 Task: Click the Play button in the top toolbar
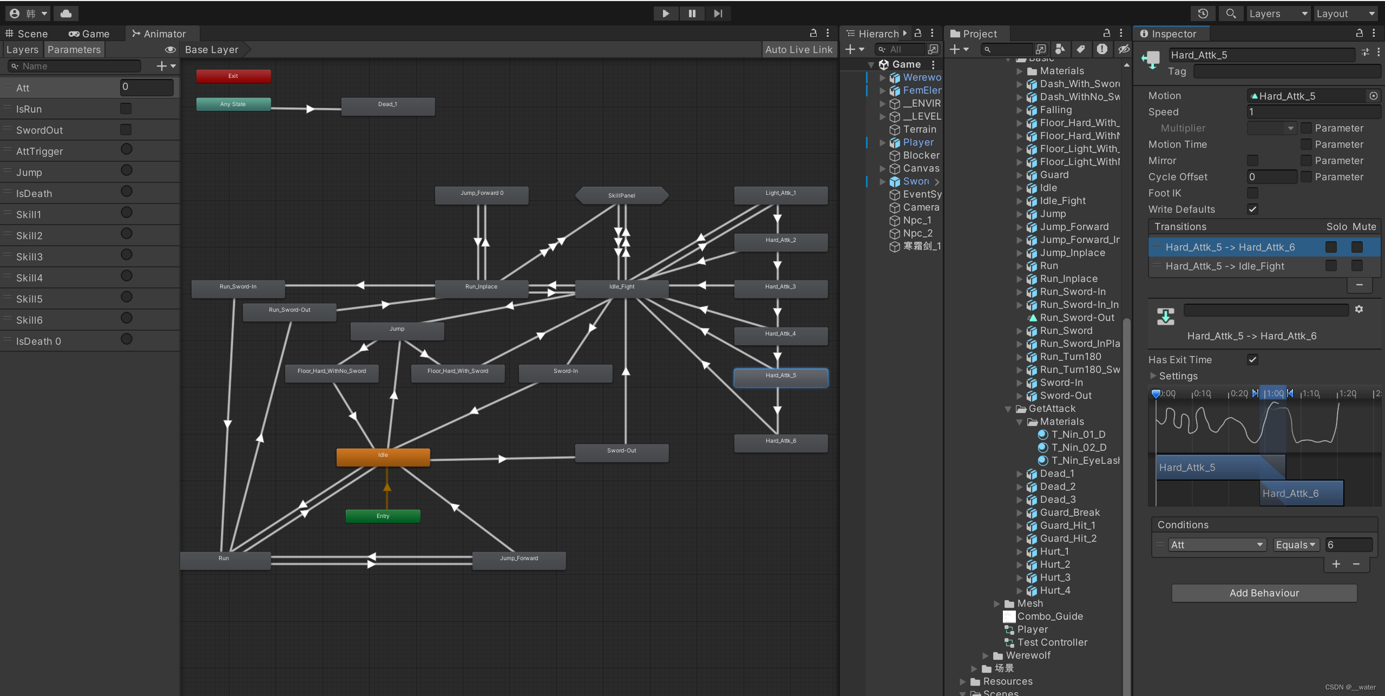666,14
